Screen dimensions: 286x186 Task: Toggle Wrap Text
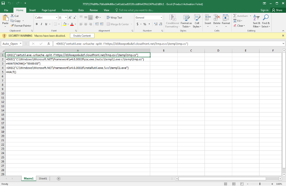pyautogui.click(x=114, y=17)
